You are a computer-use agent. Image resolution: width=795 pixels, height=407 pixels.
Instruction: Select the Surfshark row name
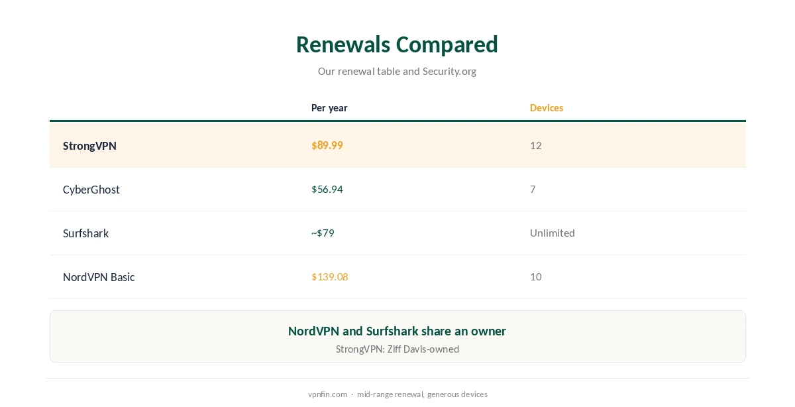click(85, 233)
